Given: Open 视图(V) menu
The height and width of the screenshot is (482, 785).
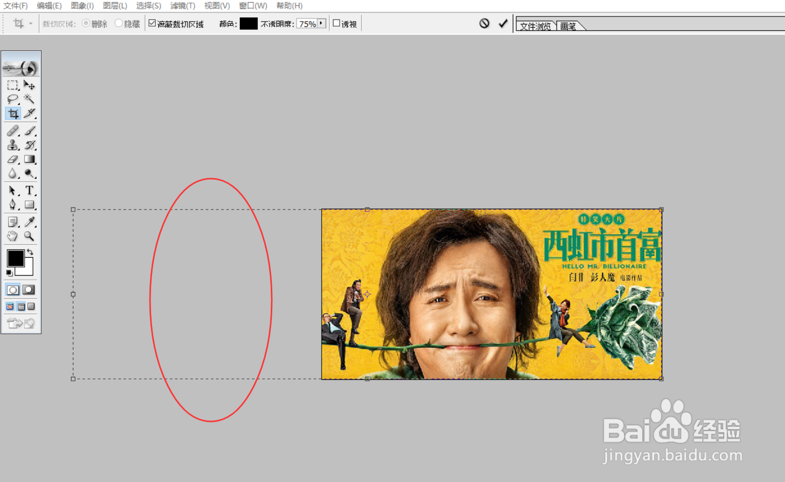Looking at the screenshot, I should tap(217, 6).
